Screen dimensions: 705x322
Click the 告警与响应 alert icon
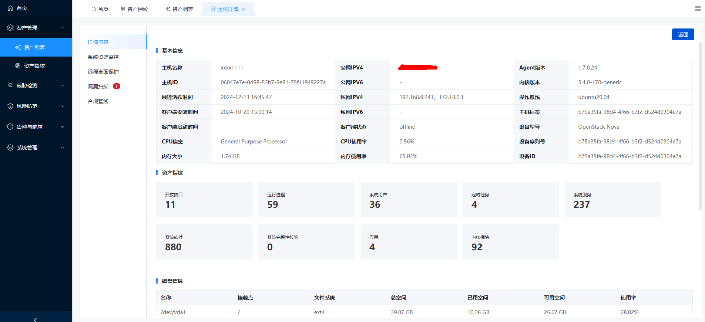pos(10,127)
